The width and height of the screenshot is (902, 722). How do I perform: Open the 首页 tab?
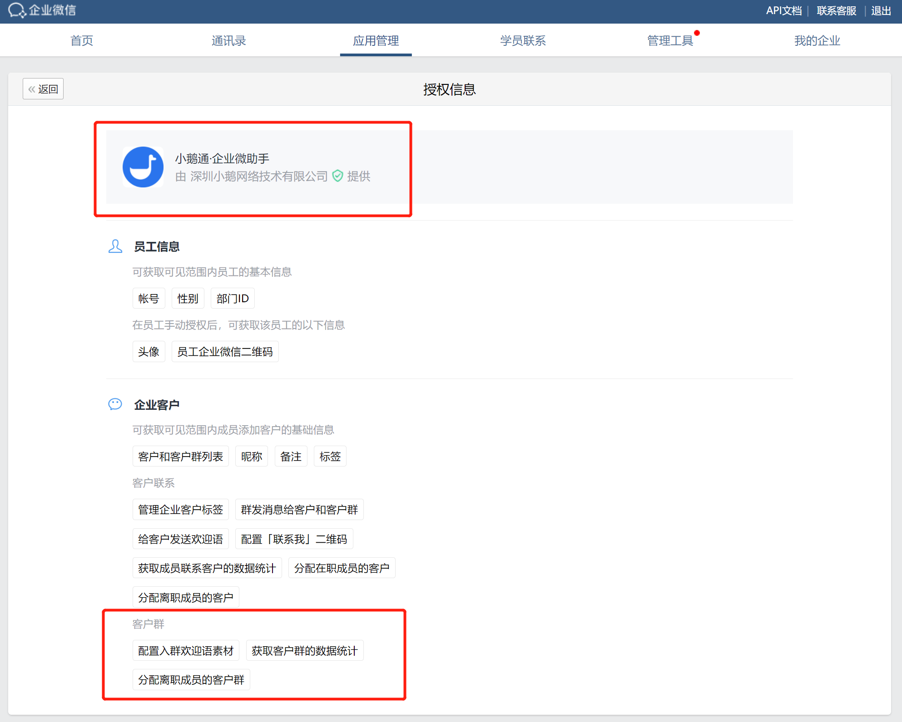point(82,40)
